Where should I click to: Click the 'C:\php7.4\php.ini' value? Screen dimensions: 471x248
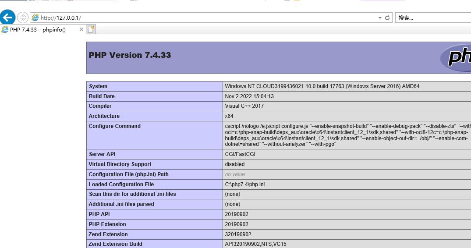tap(245, 184)
